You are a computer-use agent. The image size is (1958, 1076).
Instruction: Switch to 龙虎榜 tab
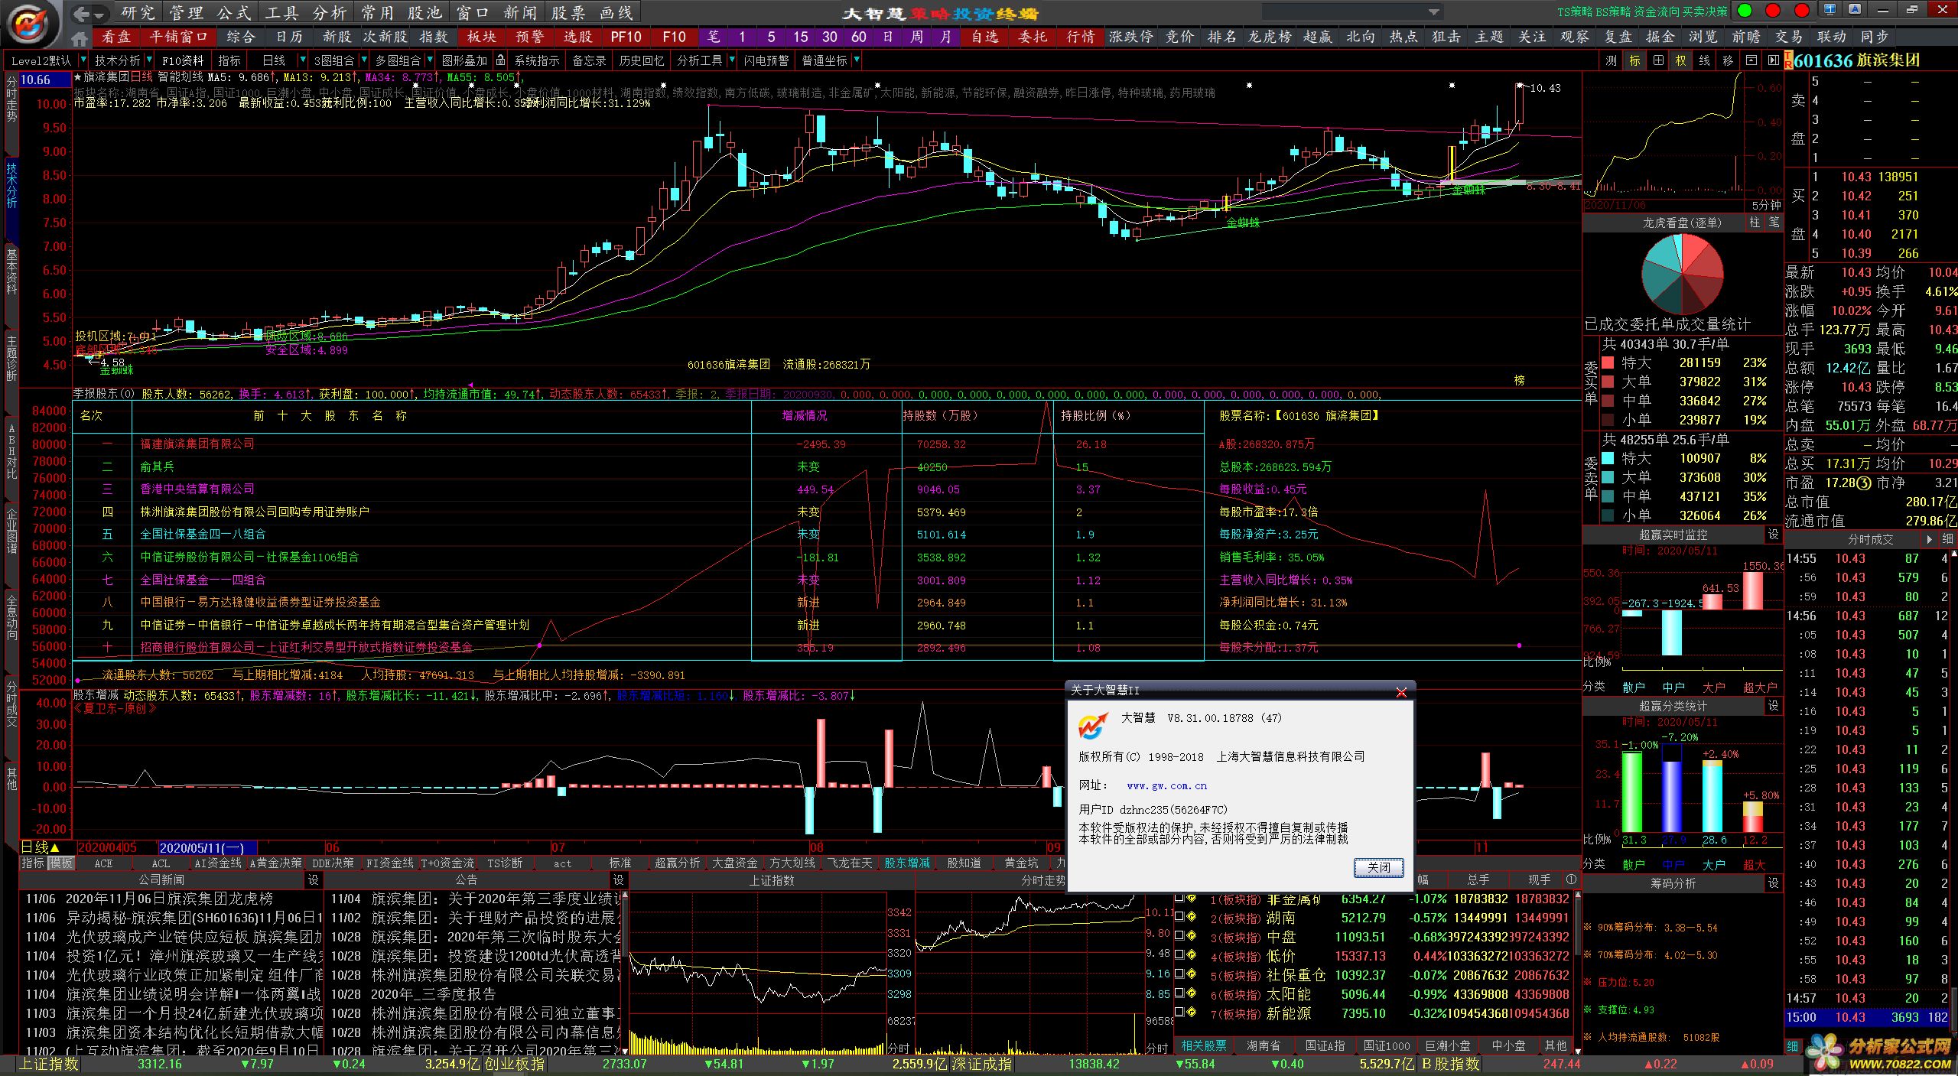pos(1270,37)
